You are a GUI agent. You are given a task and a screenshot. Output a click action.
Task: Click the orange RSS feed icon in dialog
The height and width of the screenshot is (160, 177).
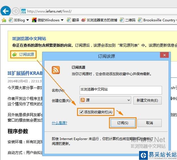coord(56,70)
